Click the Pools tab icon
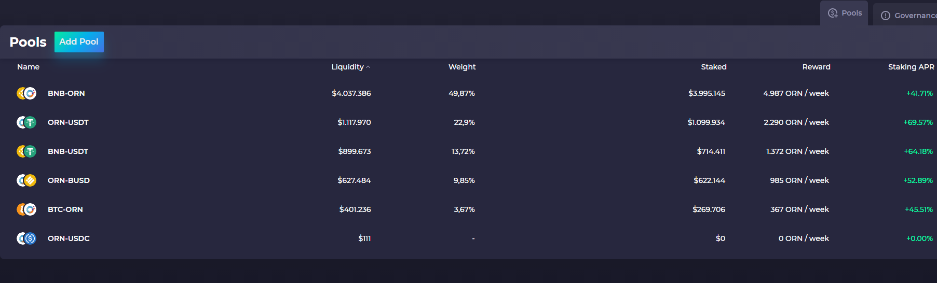 [x=833, y=13]
